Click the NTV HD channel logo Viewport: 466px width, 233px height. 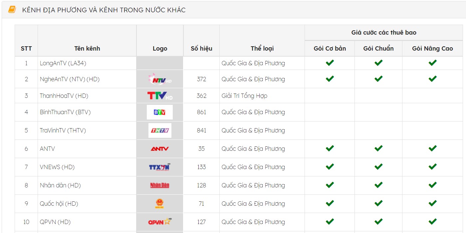click(160, 79)
